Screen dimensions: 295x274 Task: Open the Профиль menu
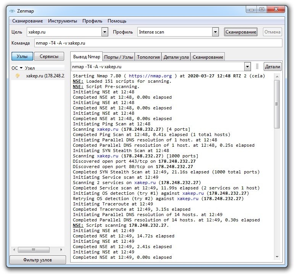(x=92, y=21)
